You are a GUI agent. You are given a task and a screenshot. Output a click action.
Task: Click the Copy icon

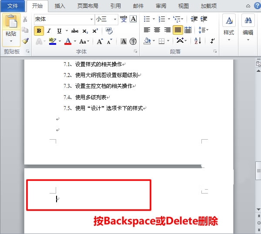tap(25, 30)
